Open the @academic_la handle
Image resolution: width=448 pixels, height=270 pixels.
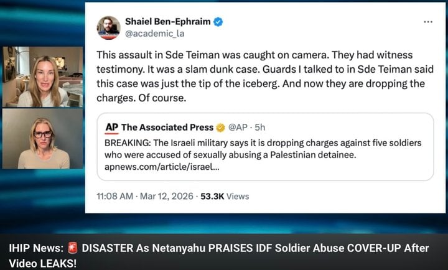157,34
